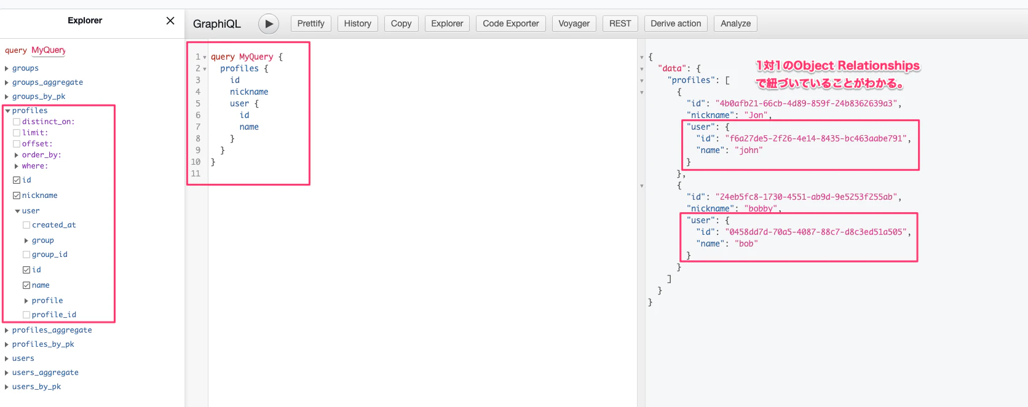Click the id value starting with 4b0afb21
Viewport: 1028px width, 407px height.
pyautogui.click(x=806, y=103)
